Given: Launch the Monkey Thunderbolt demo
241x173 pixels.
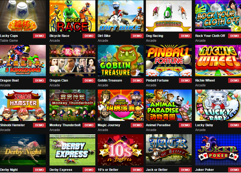Looking at the screenshot, I should 89,125.
